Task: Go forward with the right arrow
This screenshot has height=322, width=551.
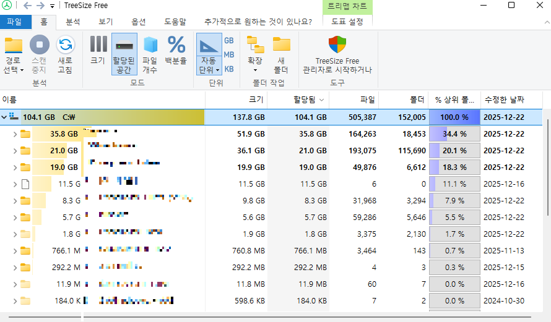Action: [x=40, y=6]
